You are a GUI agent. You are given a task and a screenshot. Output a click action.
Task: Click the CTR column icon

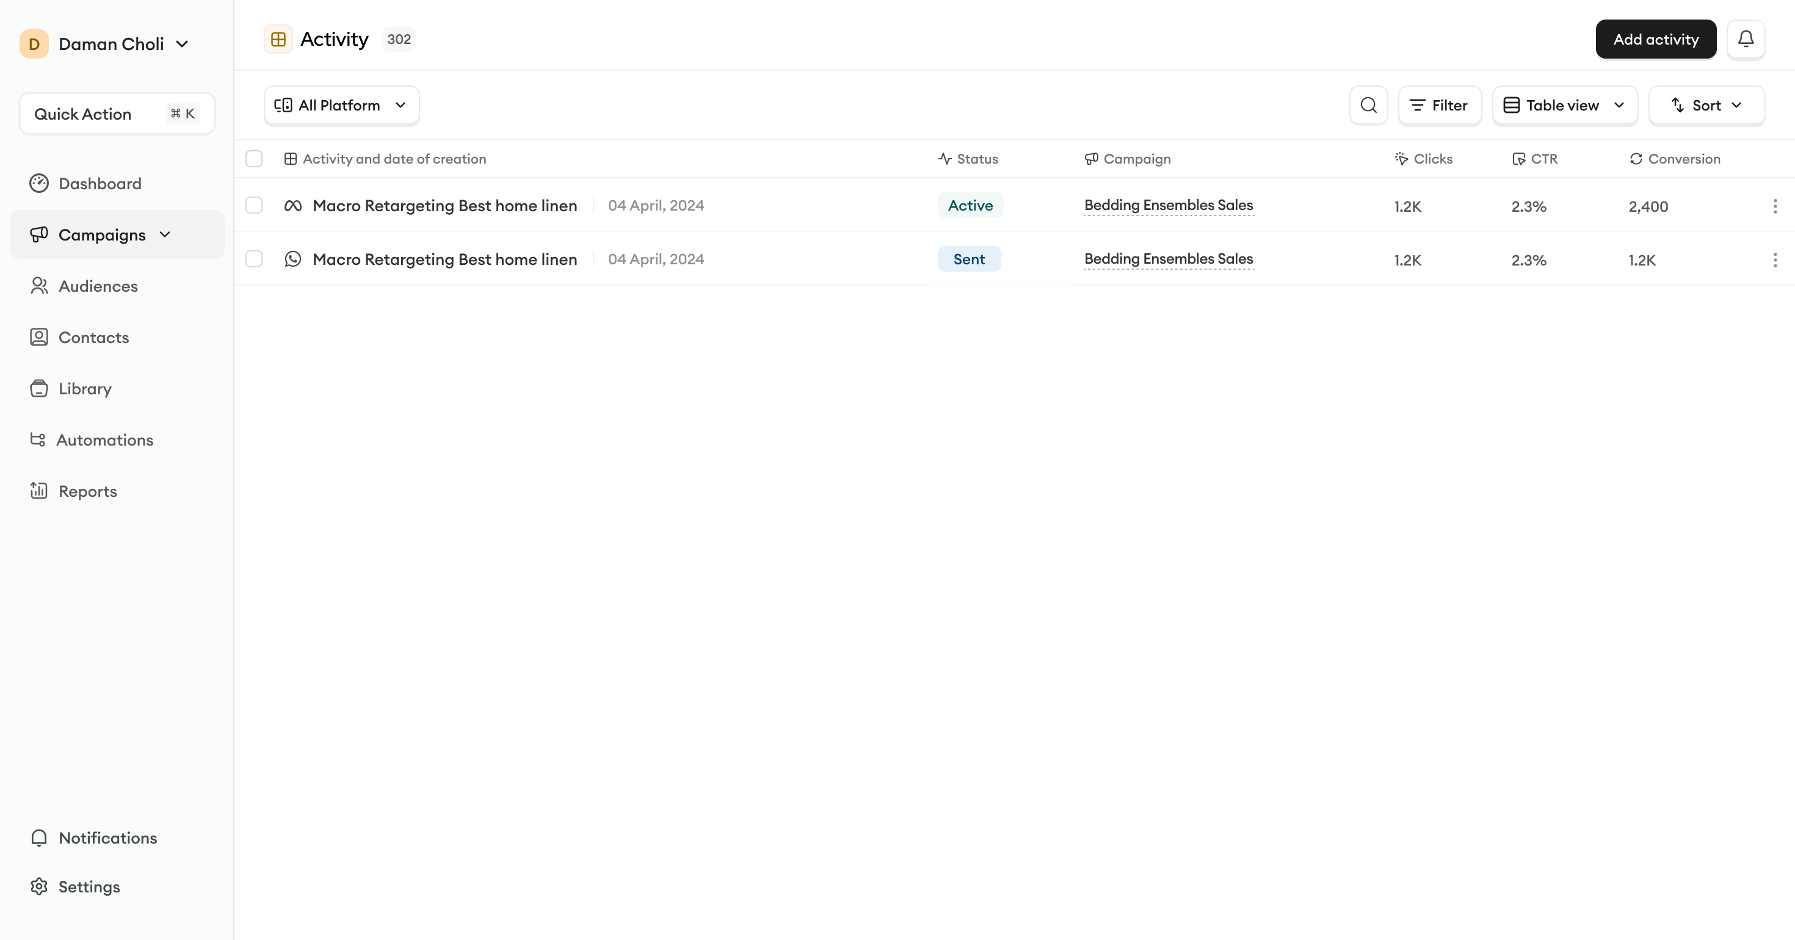1519,159
